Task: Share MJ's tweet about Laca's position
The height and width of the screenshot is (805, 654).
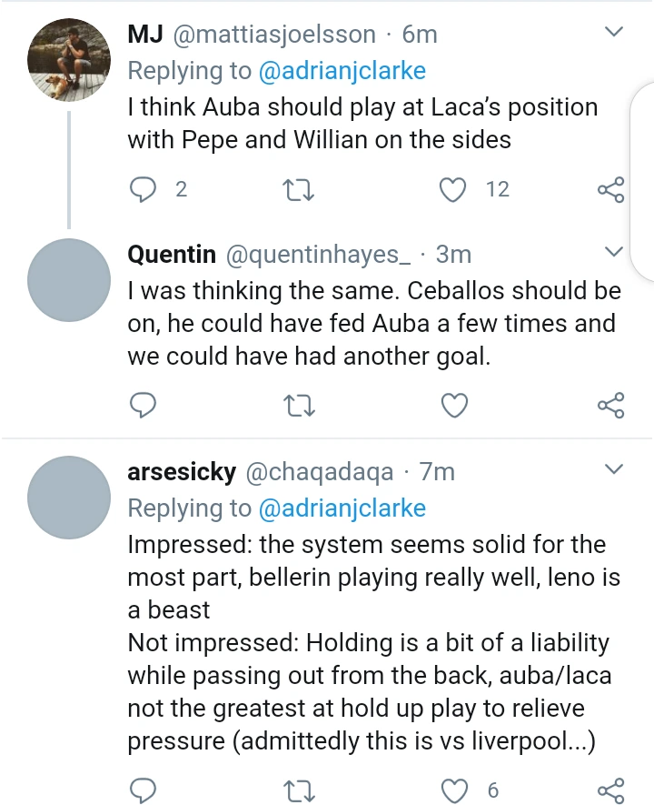Action: pos(610,189)
